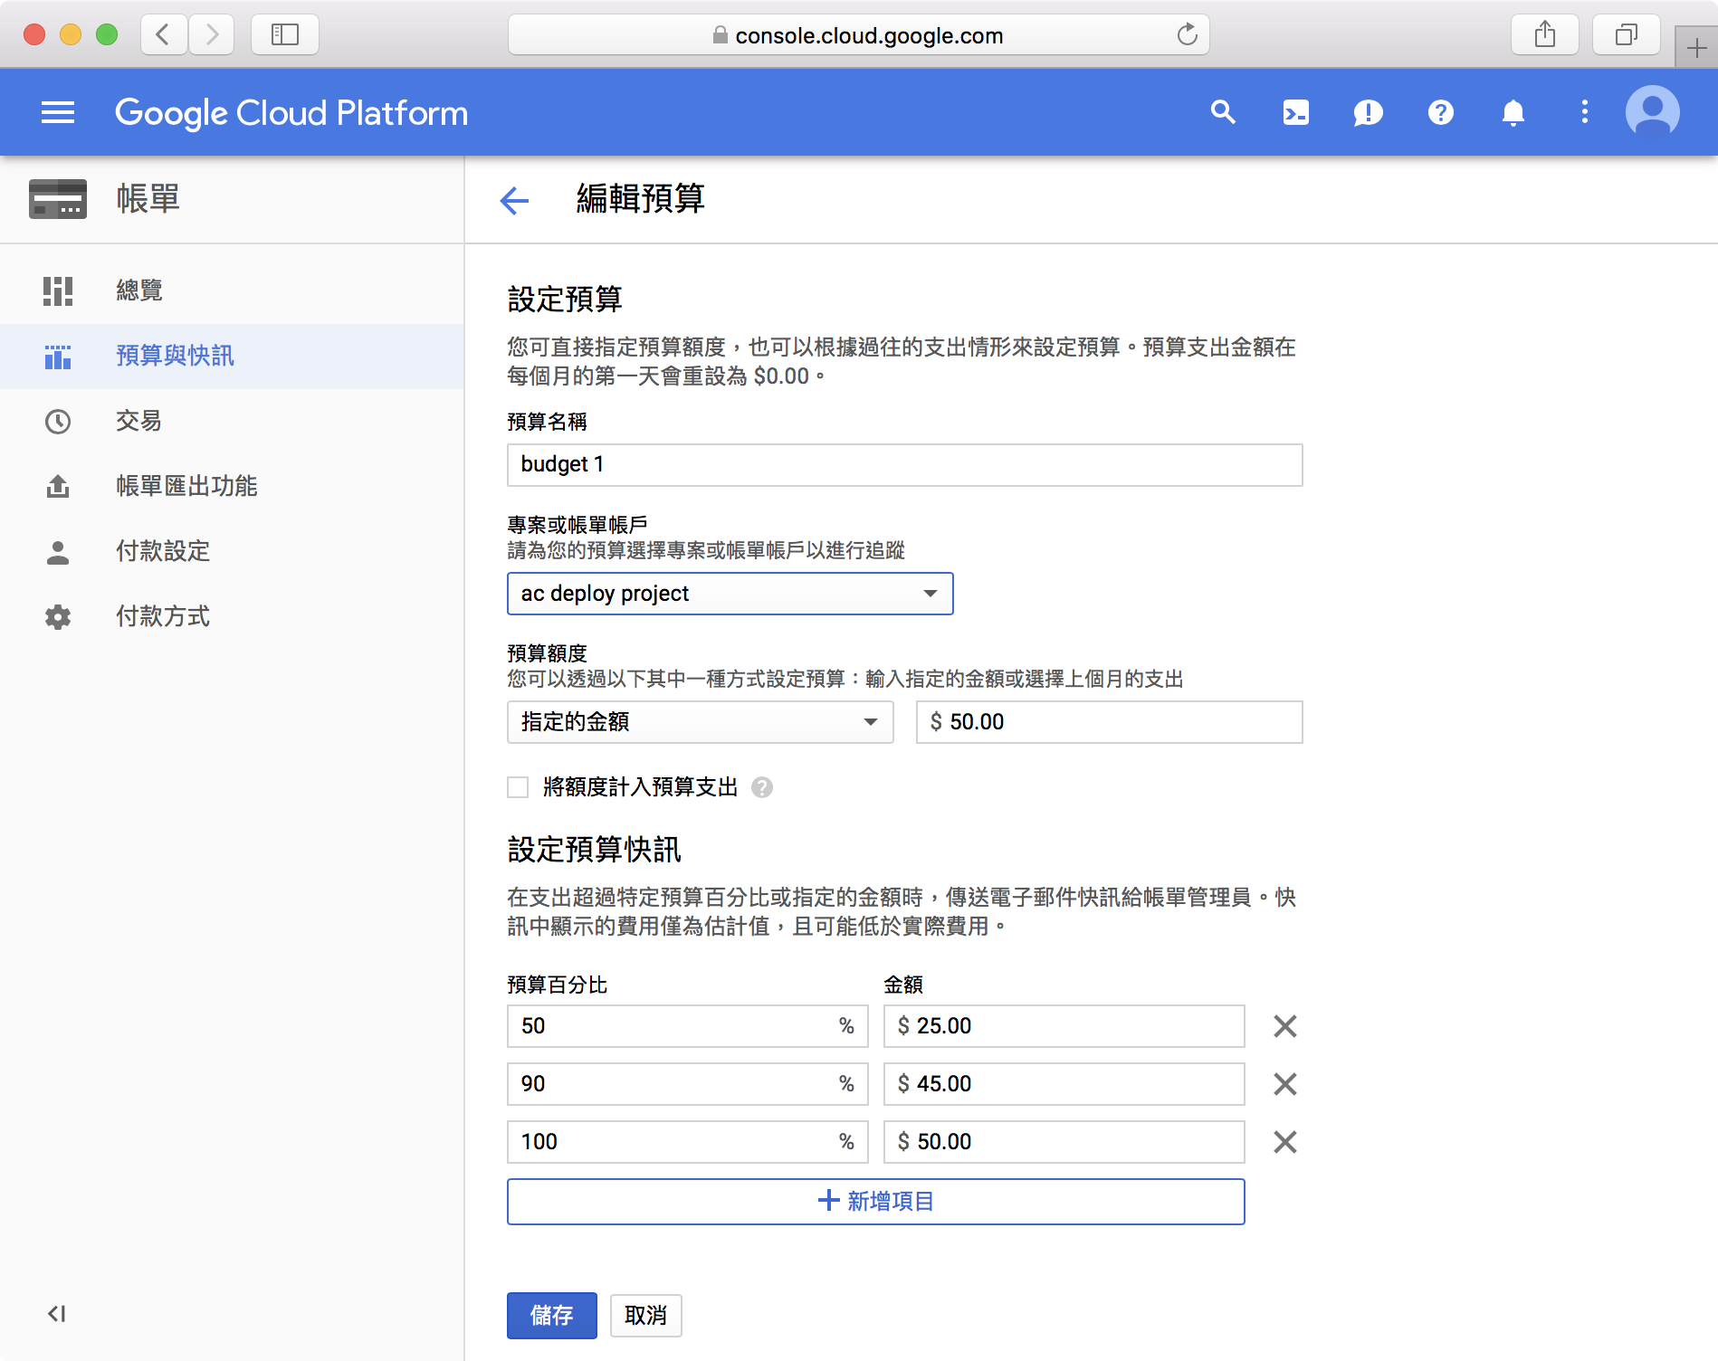
Task: Open the feedback alert bubble icon
Action: 1368,112
